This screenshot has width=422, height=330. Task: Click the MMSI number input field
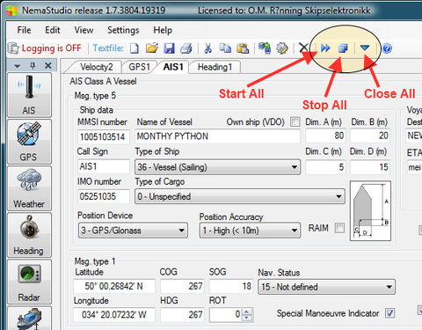coord(104,136)
